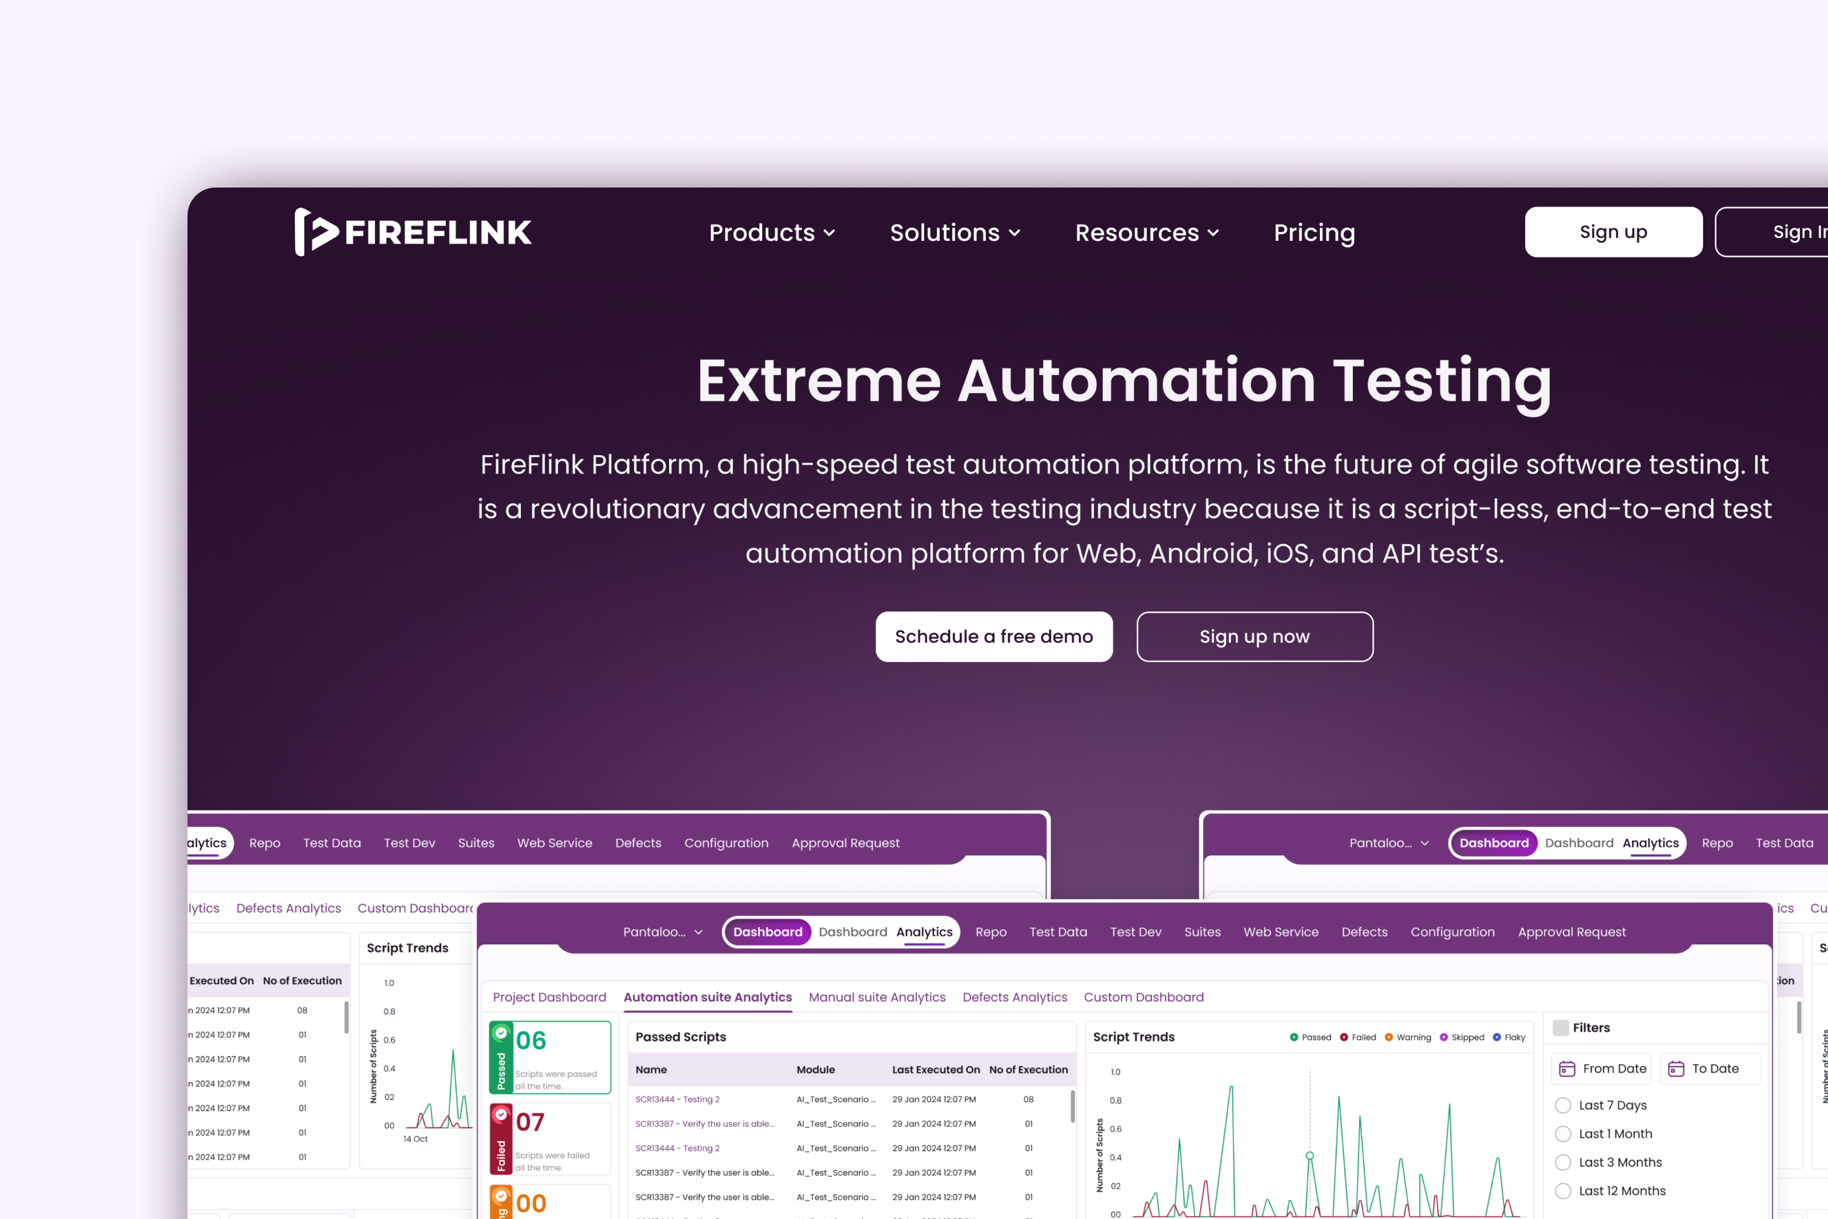Open Web Service in left dashboard panel nav
The image size is (1828, 1219).
(x=554, y=843)
